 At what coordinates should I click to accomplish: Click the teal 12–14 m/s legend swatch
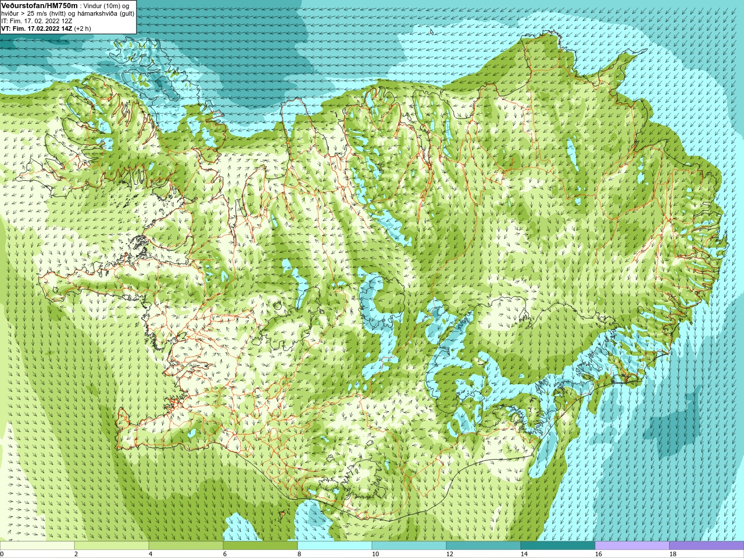[x=484, y=546]
